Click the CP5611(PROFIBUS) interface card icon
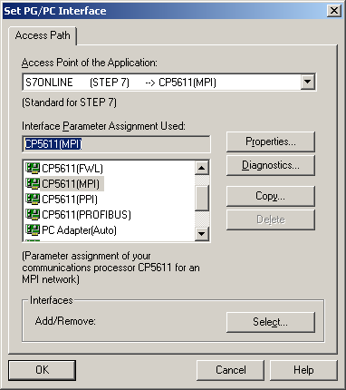This screenshot has width=346, height=390. pos(33,215)
